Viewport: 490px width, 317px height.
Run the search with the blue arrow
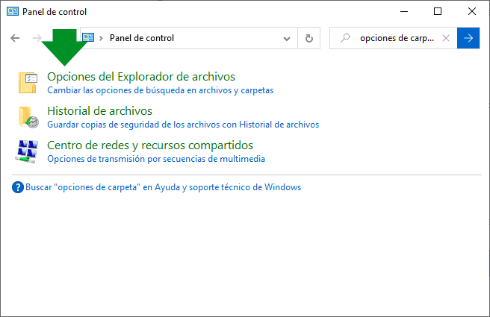[468, 38]
